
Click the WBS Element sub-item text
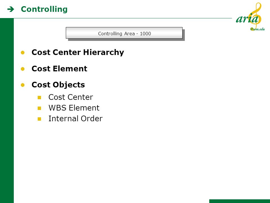(x=74, y=108)
